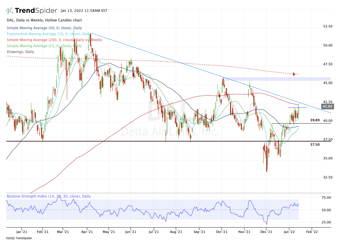Open the DAL Daily vs Weekly chart title
Image resolution: width=340 pixels, height=241 pixels.
44,20
